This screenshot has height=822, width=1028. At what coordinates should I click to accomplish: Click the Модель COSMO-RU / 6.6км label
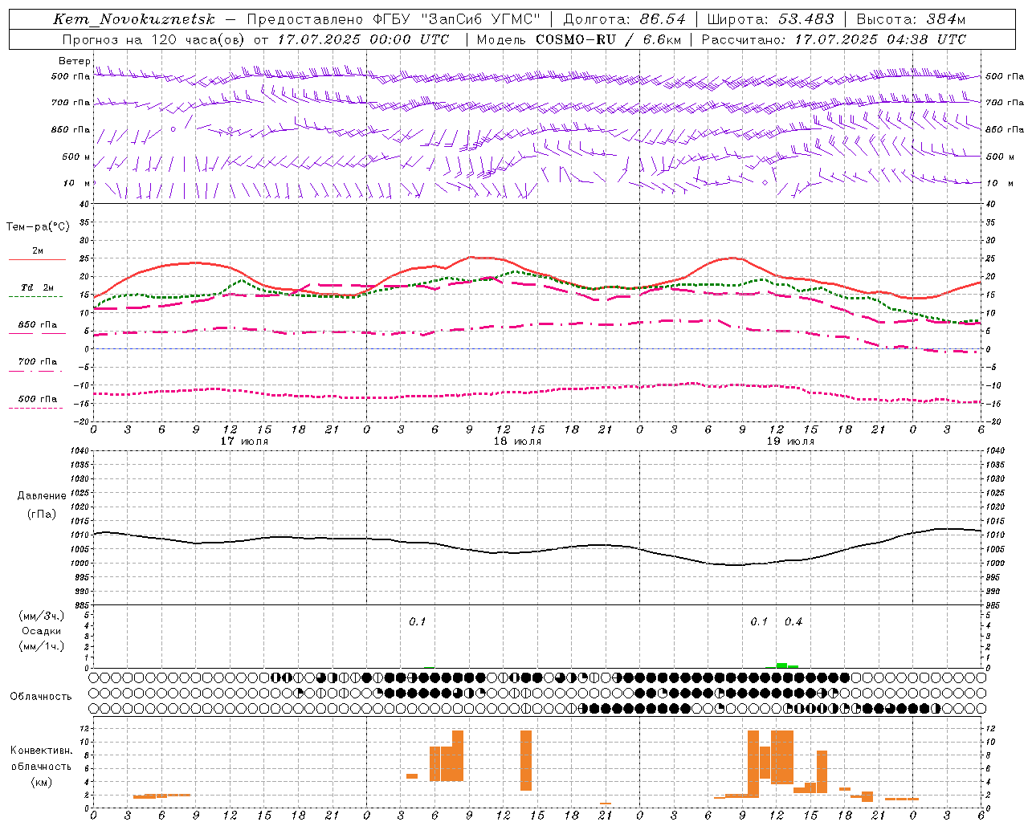[579, 39]
